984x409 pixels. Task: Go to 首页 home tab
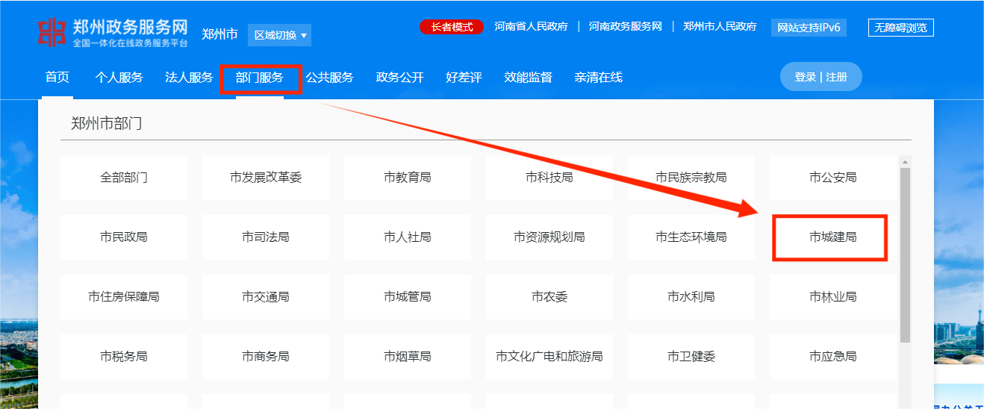tap(57, 78)
